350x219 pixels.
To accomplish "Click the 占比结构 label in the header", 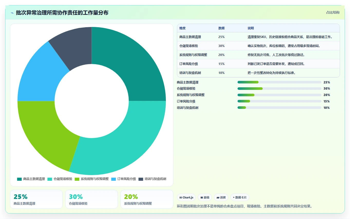I will coord(333,12).
